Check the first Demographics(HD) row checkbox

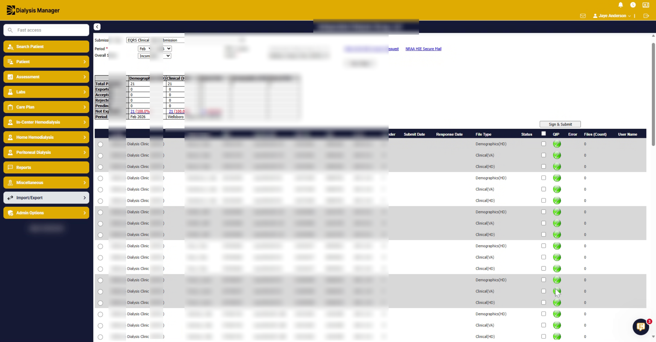click(x=543, y=144)
